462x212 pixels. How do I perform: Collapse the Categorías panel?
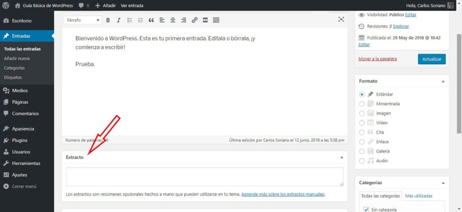tap(443, 183)
